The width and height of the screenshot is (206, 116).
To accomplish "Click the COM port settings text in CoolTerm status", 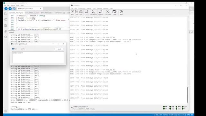I will tap(80, 107).
